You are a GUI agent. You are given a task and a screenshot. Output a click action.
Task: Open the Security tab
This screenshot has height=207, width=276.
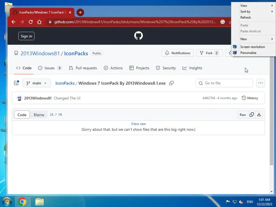[x=166, y=68]
